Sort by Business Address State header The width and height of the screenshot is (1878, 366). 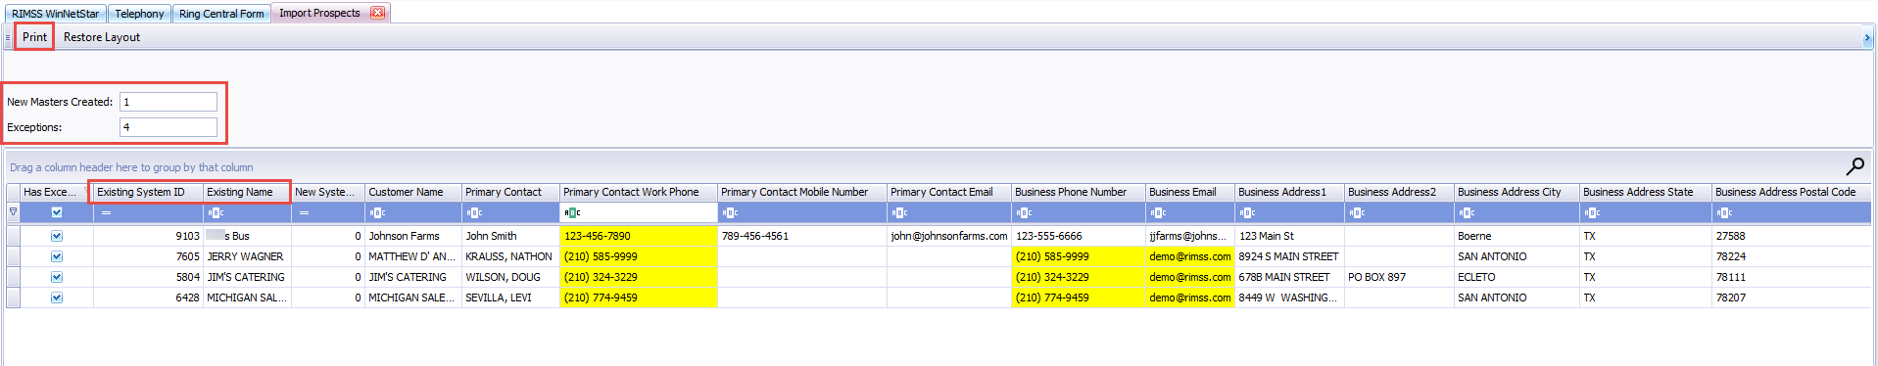point(1645,192)
